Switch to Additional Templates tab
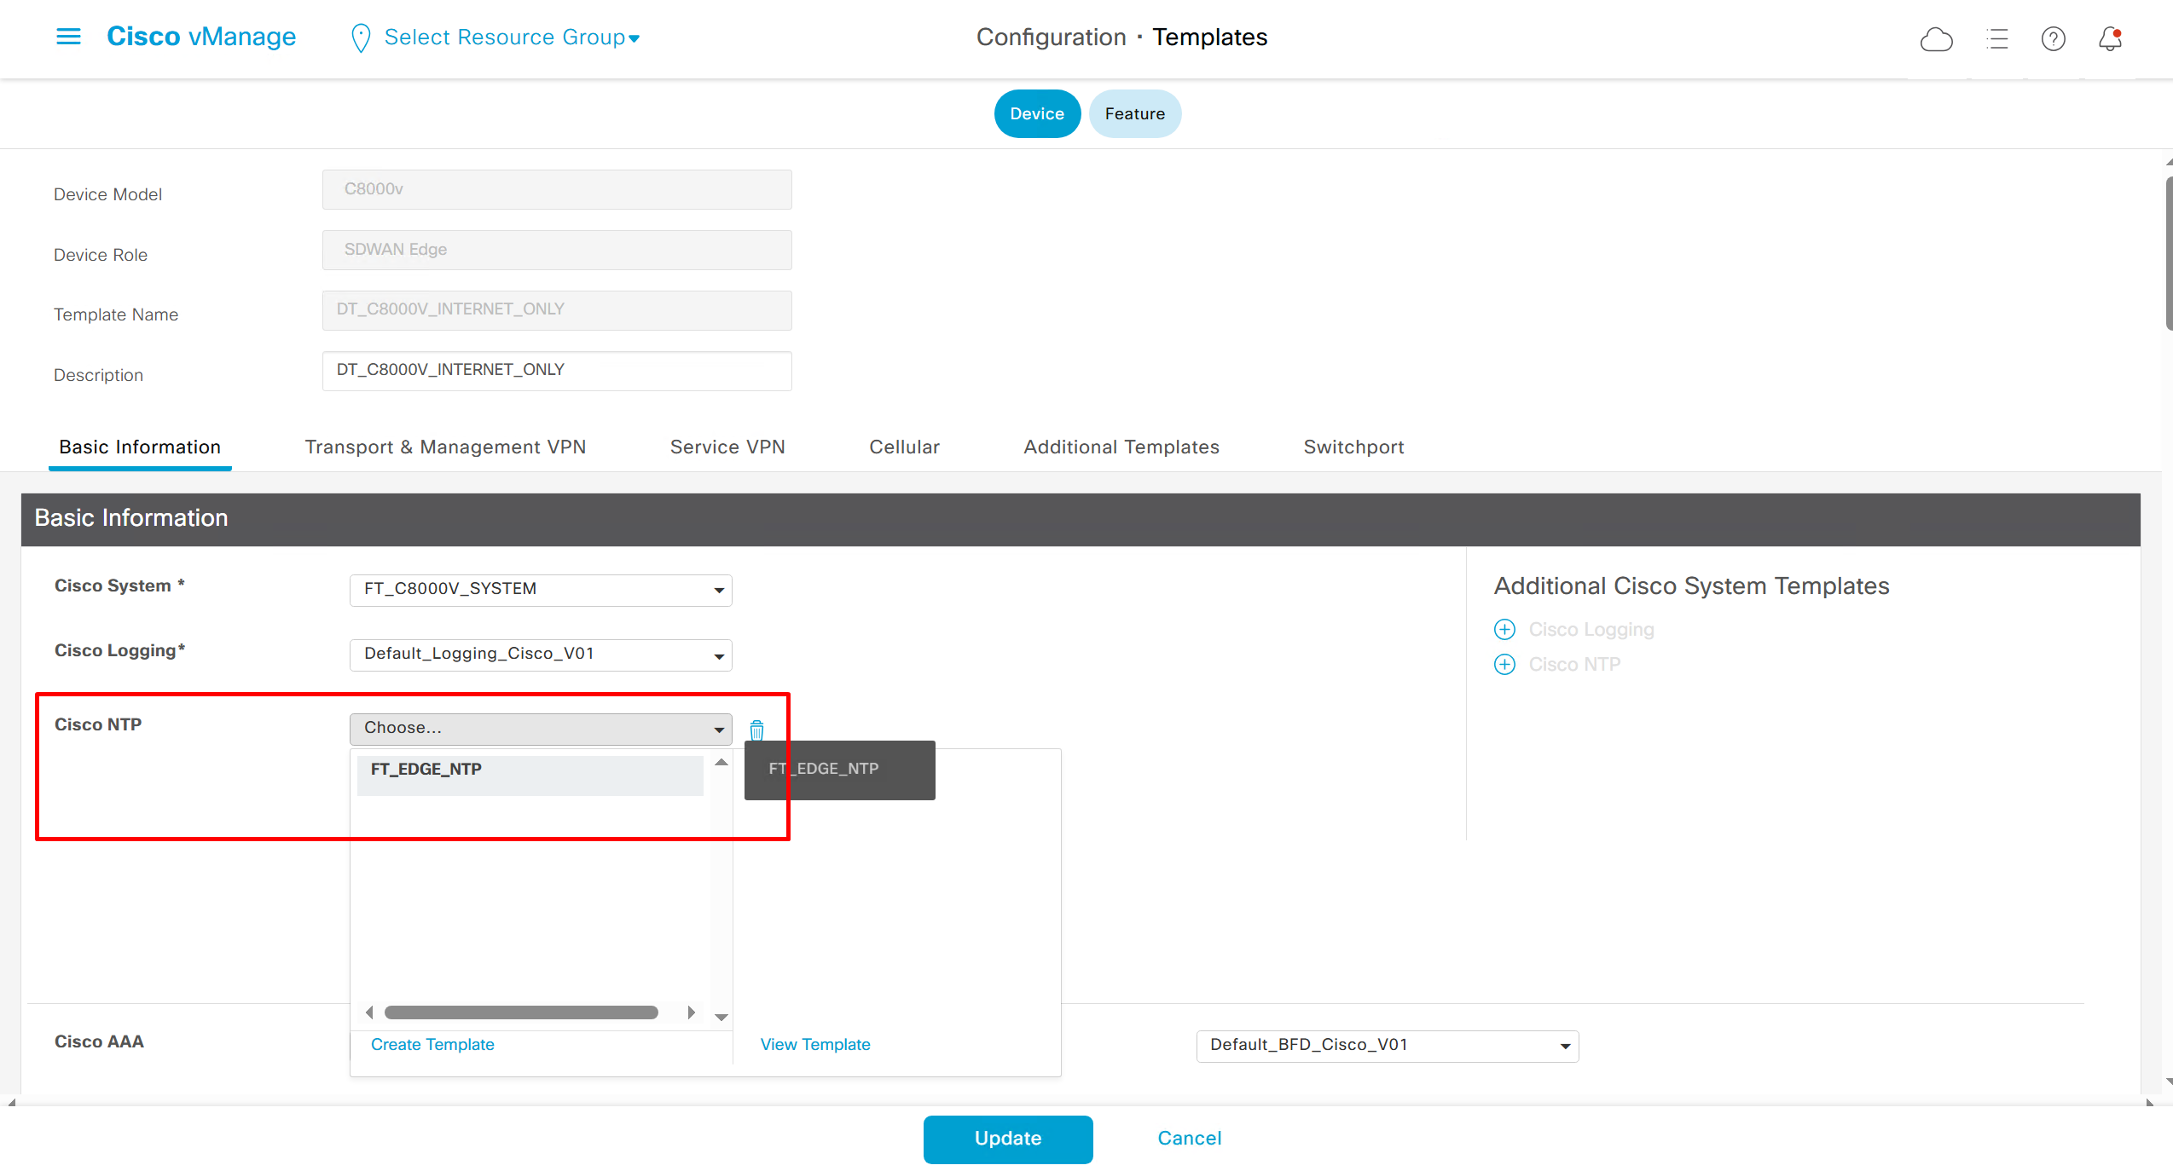 point(1121,447)
